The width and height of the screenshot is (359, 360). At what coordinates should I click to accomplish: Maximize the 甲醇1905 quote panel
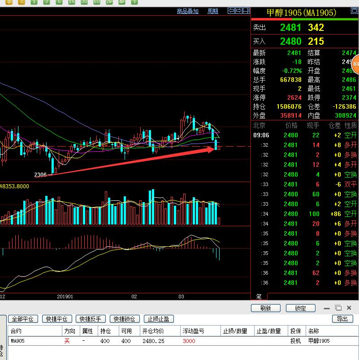[x=354, y=11]
